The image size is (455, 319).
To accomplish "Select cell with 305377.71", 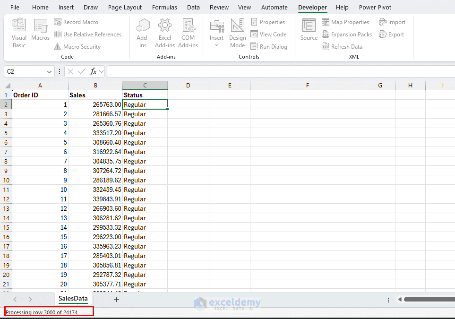I will (x=95, y=284).
